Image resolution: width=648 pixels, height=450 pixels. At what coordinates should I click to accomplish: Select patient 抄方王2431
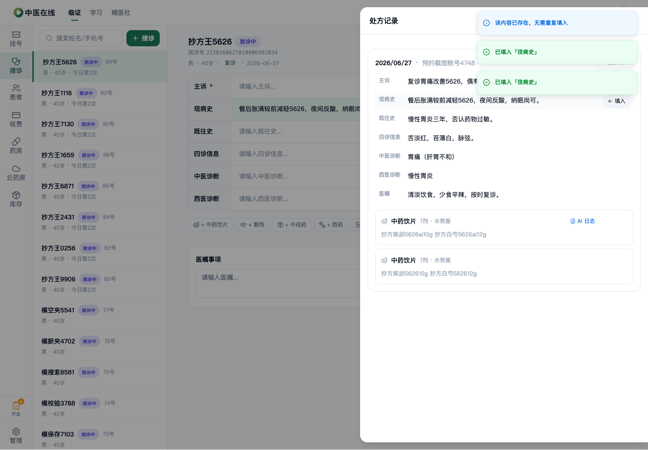(99, 222)
